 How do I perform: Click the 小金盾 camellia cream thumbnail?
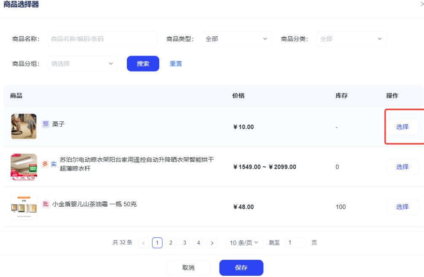click(24, 207)
